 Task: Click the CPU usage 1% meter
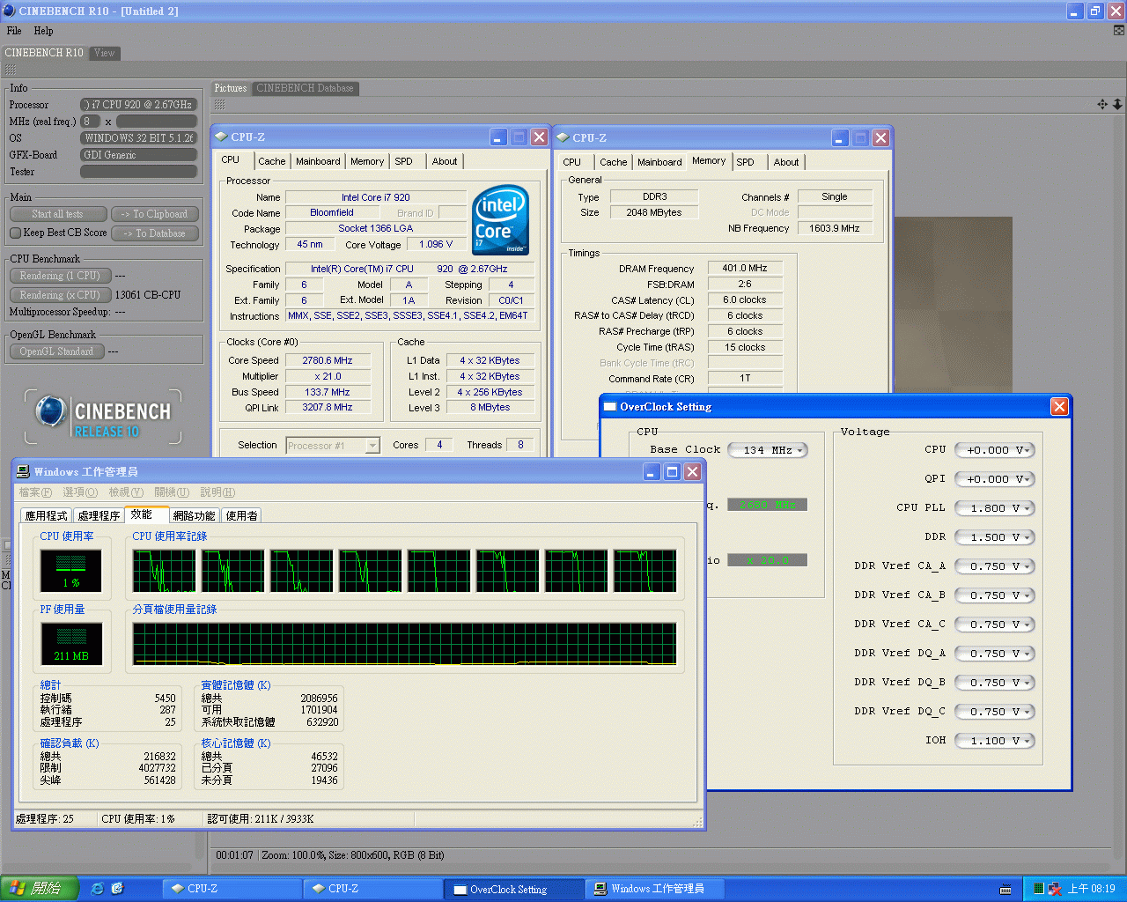71,570
